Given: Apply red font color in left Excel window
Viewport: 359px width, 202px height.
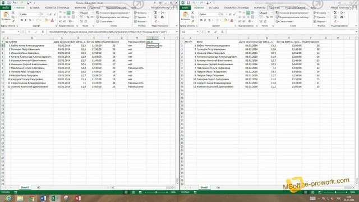Looking at the screenshot, I should tap(52, 20).
